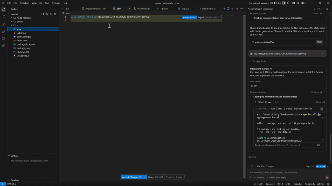This screenshot has height=186, width=332.
Task: Open the Extensions icon in the activity bar
Action: [4, 46]
